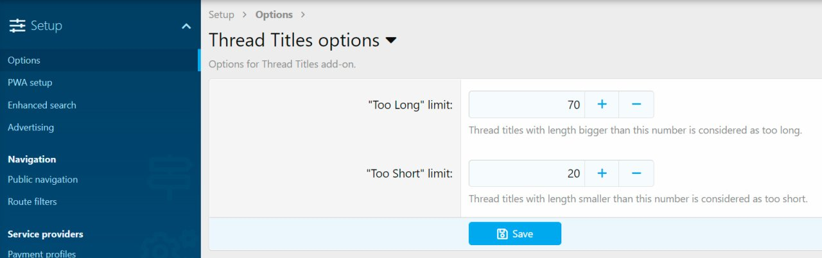Open Advertising in the sidebar
This screenshot has height=258, width=822.
click(x=31, y=128)
